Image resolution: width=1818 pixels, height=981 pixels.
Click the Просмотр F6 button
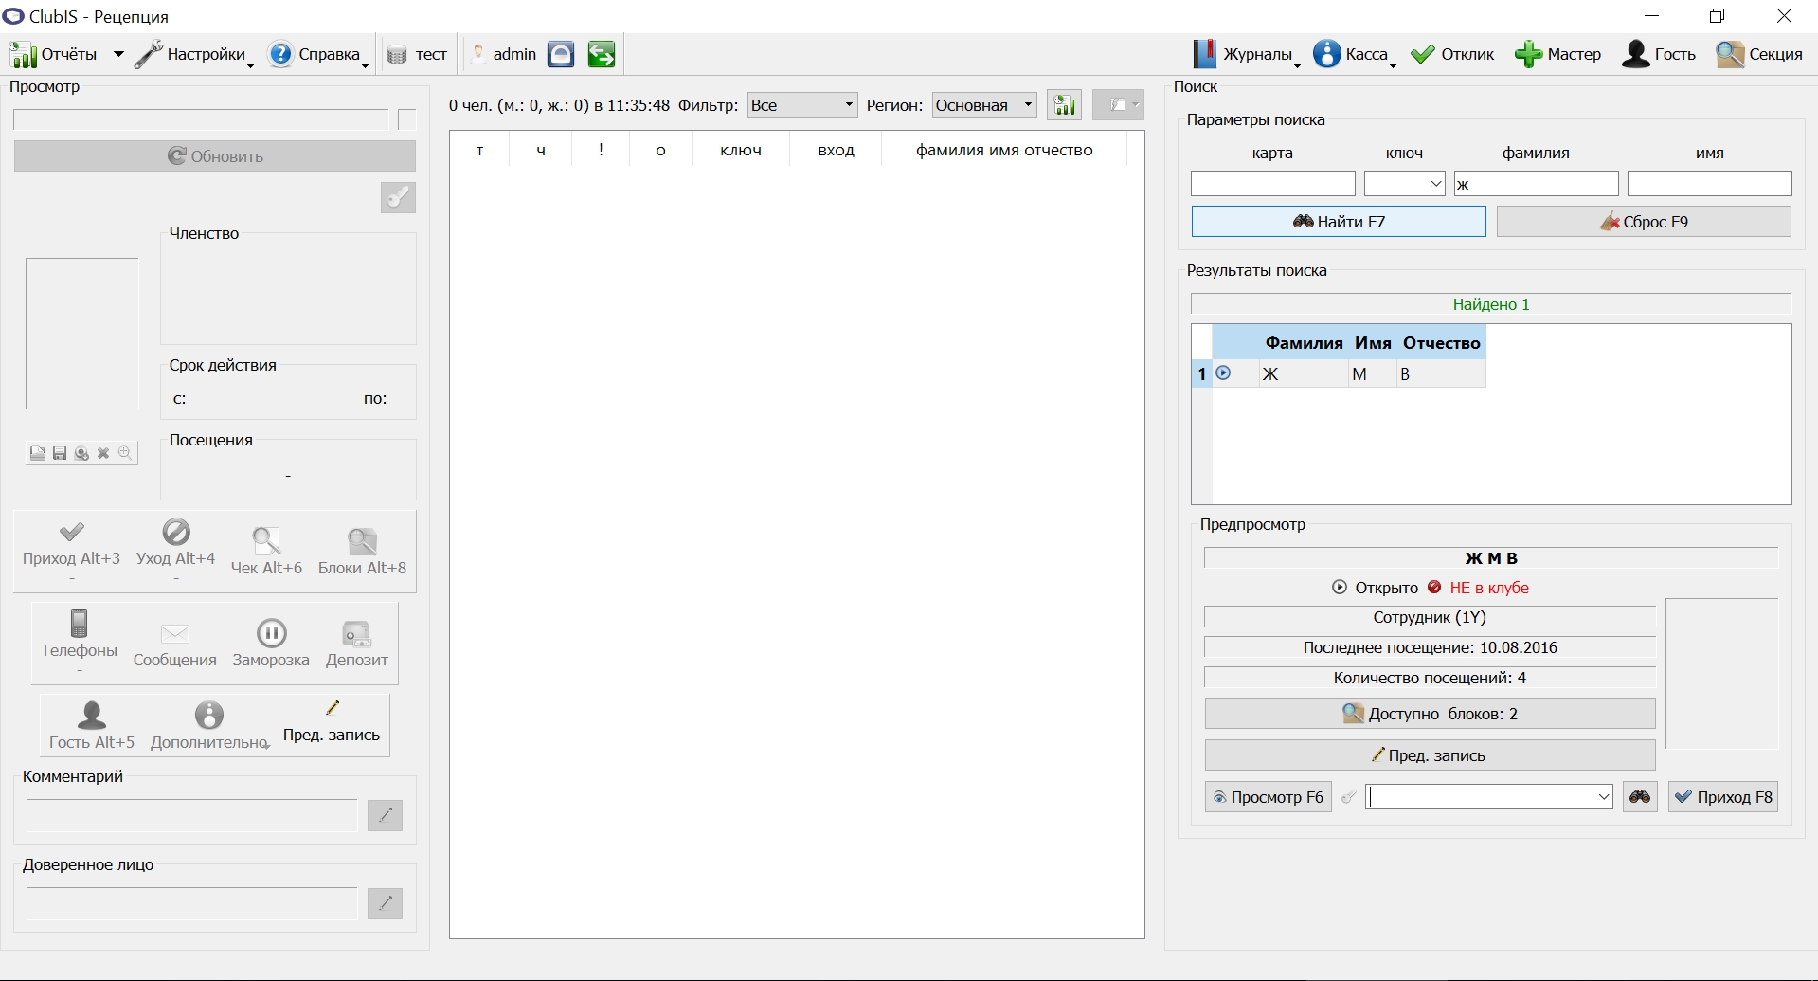[1268, 797]
